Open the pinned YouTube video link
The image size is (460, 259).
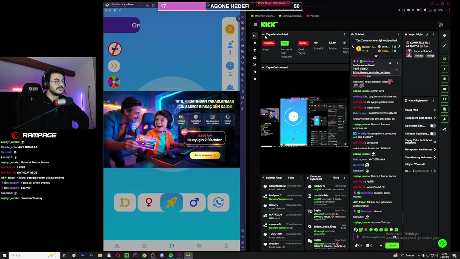coord(373,72)
